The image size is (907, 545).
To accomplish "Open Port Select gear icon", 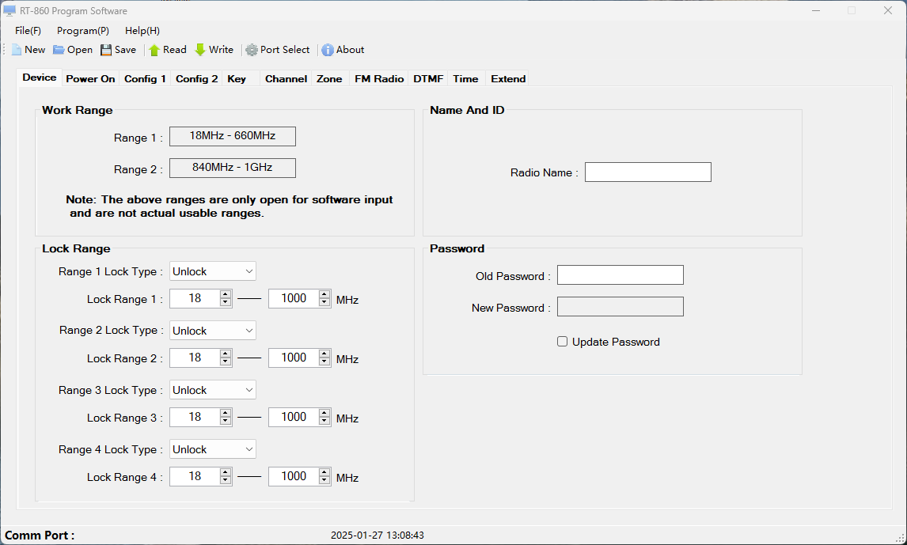I will 252,50.
